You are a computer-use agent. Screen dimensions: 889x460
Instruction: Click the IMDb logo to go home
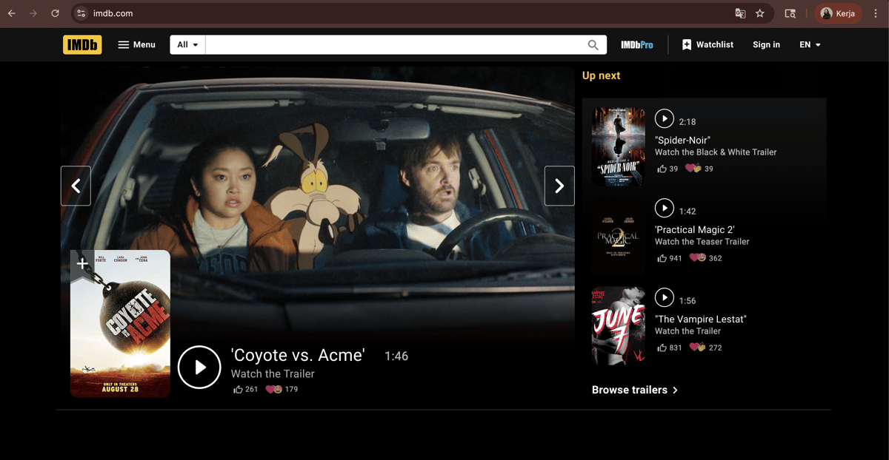tap(81, 44)
